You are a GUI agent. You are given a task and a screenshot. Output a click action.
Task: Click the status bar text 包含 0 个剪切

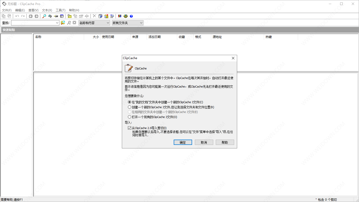pyautogui.click(x=327, y=200)
